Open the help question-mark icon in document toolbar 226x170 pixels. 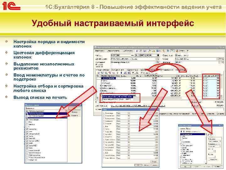(187, 51)
